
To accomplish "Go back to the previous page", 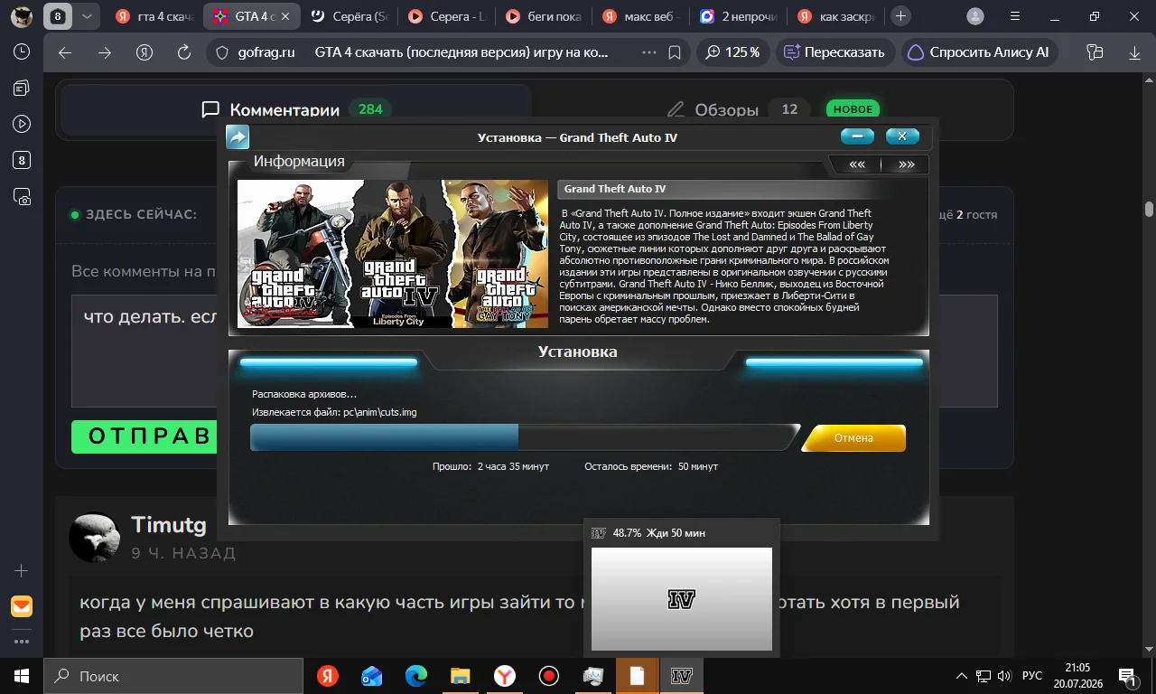I will [65, 52].
